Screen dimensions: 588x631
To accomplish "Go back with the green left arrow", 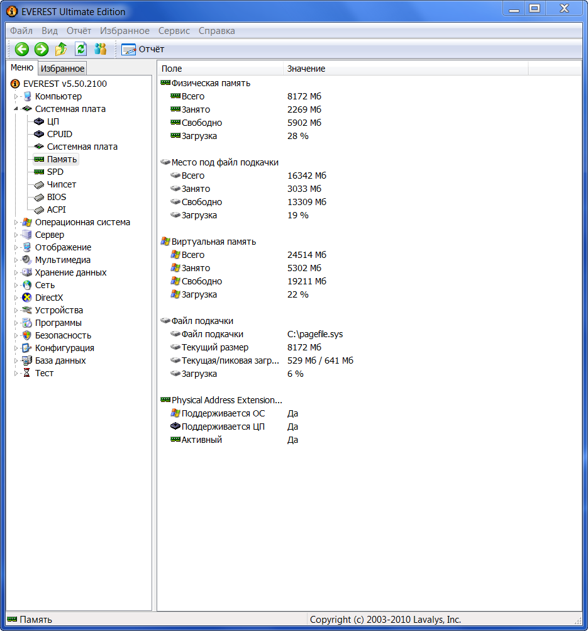I will pos(22,49).
